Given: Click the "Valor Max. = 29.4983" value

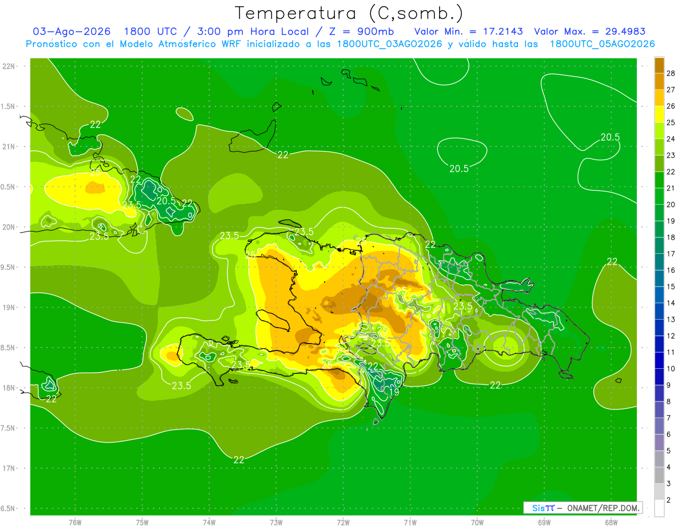Looking at the screenshot, I should point(590,31).
